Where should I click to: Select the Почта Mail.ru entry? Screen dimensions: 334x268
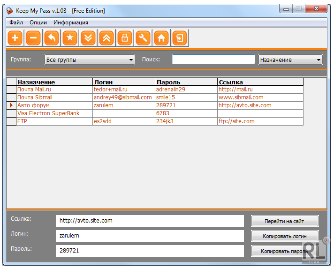tap(54, 89)
